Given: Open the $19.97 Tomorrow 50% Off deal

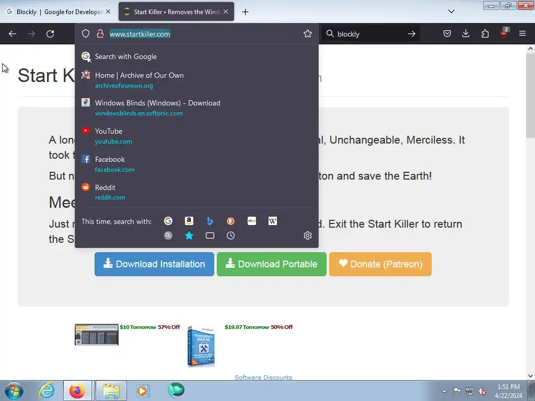Looking at the screenshot, I should [x=259, y=327].
